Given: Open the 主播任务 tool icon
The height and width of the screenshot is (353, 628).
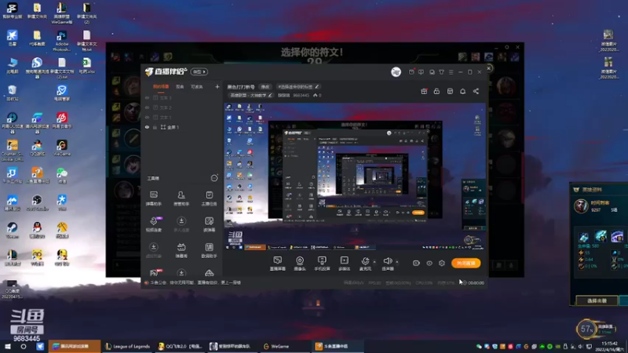Looking at the screenshot, I should pyautogui.click(x=209, y=198).
